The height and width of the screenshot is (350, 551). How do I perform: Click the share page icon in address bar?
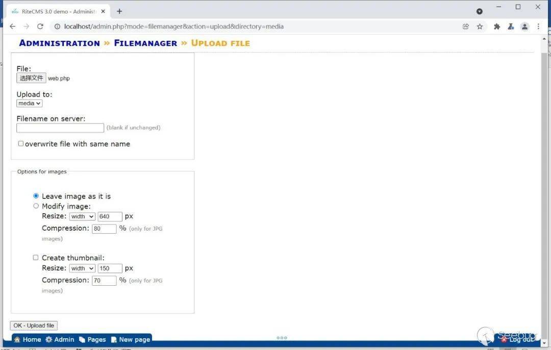pos(466,27)
